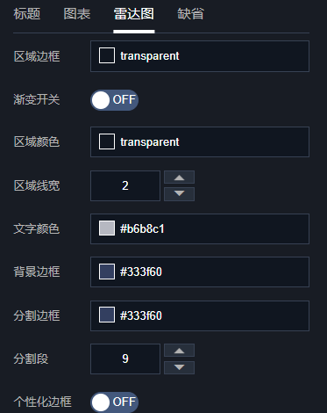
Task: Decrease the 区域线宽 value with down arrow
Action: click(179, 194)
